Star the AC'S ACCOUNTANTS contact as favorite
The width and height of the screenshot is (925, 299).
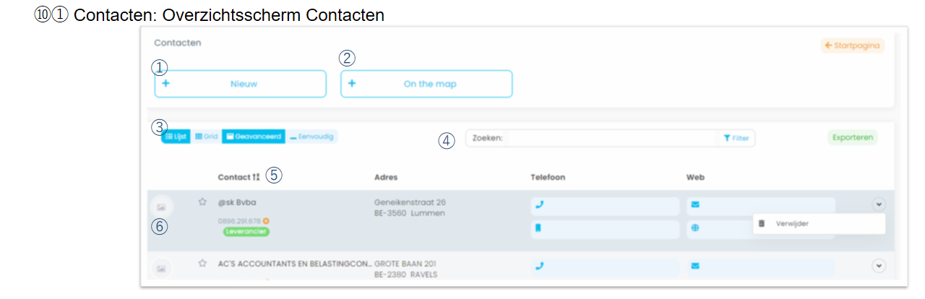202,264
